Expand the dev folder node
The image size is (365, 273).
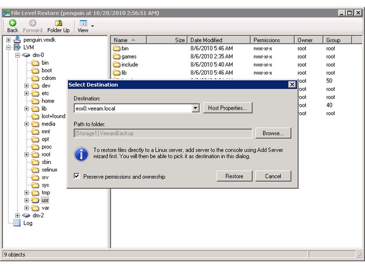(x=27, y=86)
